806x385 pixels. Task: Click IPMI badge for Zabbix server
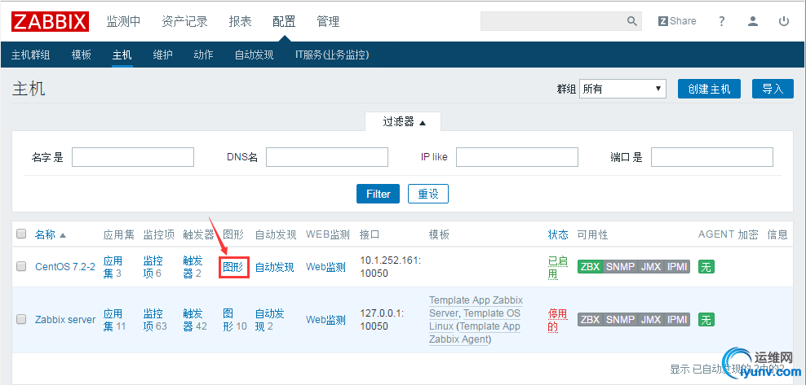[x=677, y=319]
